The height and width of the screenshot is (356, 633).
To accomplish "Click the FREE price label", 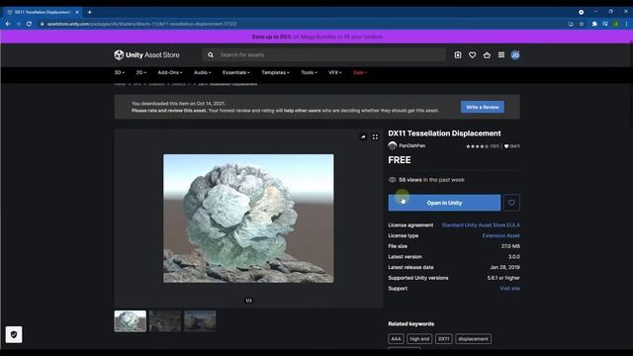I will (x=400, y=160).
